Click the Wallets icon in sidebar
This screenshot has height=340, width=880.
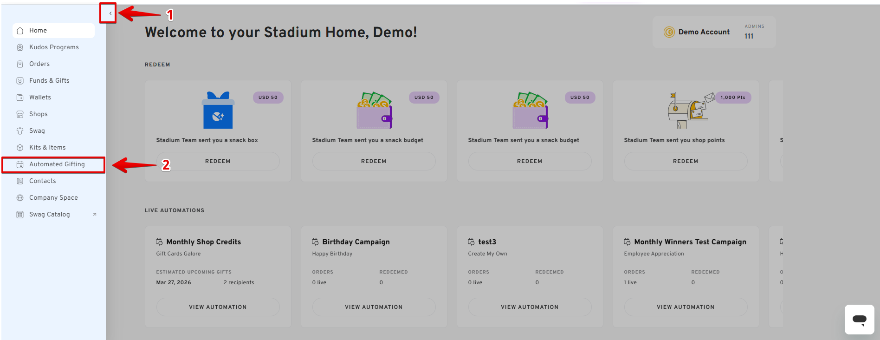pos(20,98)
